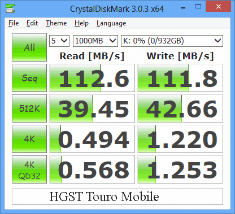The height and width of the screenshot is (214, 235).
Task: Expand the test size dropdown showing 1000MB
Action: 95,41
